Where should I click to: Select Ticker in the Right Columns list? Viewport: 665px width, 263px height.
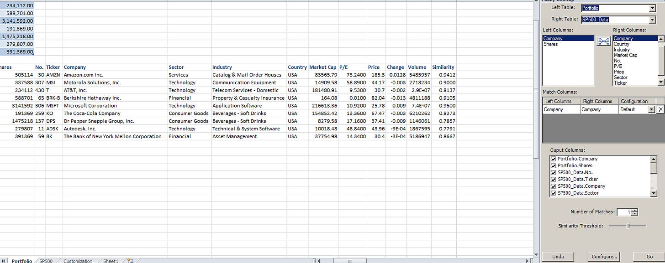(x=635, y=83)
